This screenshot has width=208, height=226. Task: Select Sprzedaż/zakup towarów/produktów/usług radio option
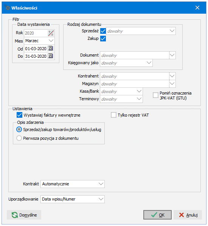click(19, 130)
